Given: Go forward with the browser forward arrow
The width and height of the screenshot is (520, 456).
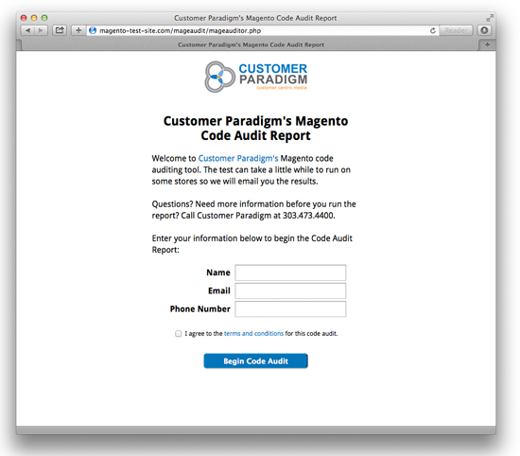Looking at the screenshot, I should tap(41, 30).
